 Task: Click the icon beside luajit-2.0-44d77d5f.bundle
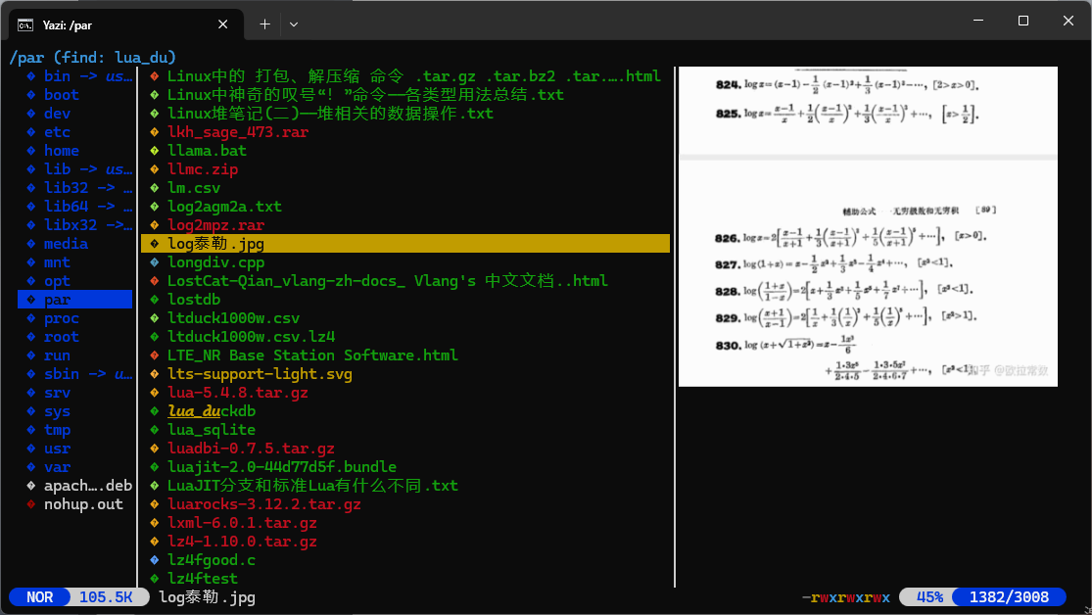[155, 467]
